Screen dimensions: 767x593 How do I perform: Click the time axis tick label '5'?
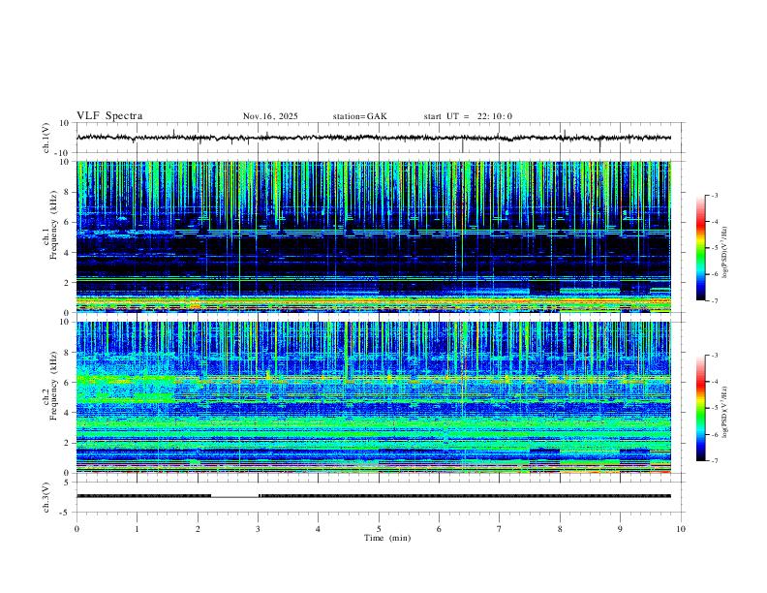pos(379,529)
